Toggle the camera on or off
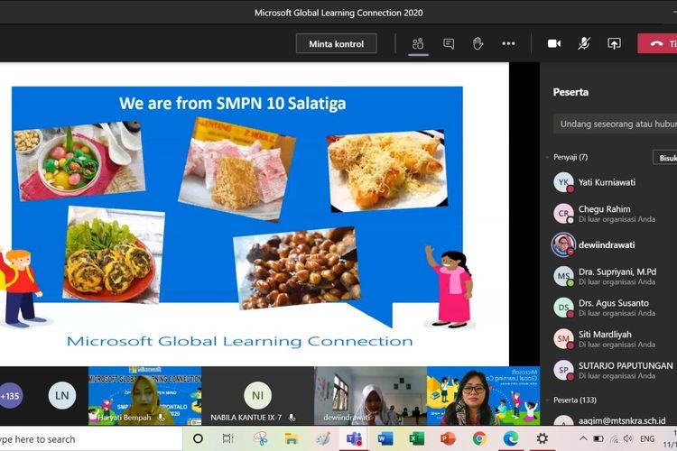The height and width of the screenshot is (451, 677). [x=554, y=43]
